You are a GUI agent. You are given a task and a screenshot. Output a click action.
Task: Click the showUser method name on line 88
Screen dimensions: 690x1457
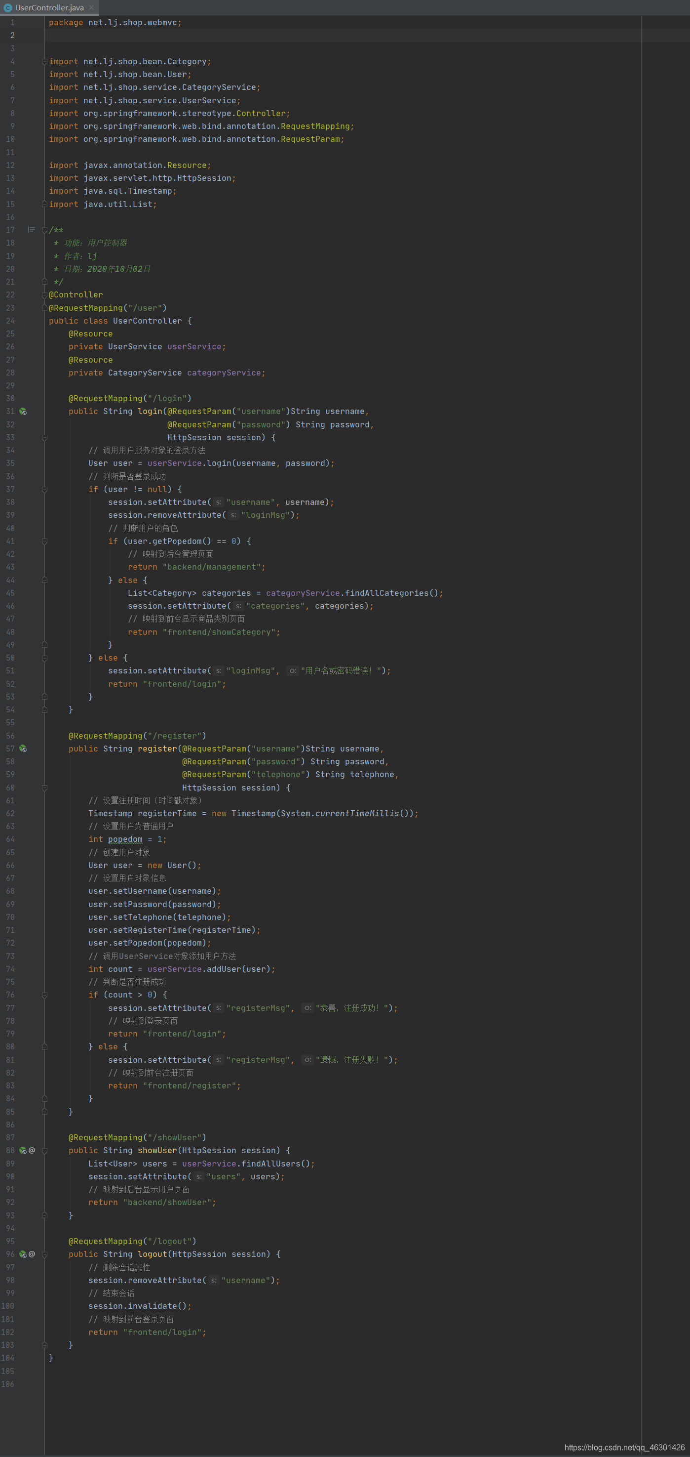tap(157, 1150)
